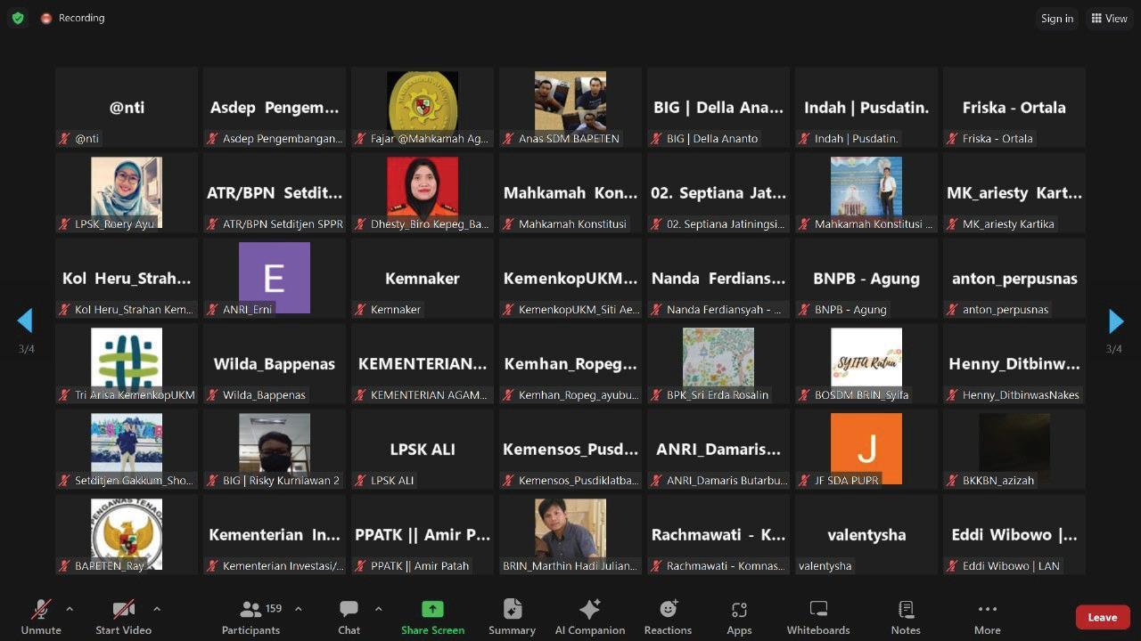Open the Apps panel
Viewport: 1141px width, 641px height.
[739, 617]
